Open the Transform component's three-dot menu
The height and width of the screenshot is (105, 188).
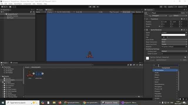(187, 19)
